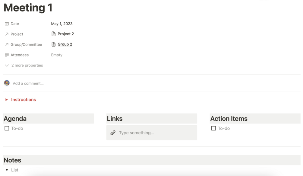Open the Project 2 linked page
Screen dimensions: 303x176
pos(66,34)
